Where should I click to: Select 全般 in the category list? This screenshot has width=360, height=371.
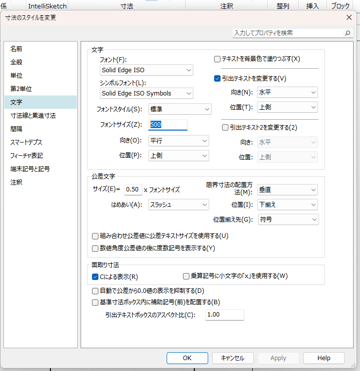[x=41, y=62]
